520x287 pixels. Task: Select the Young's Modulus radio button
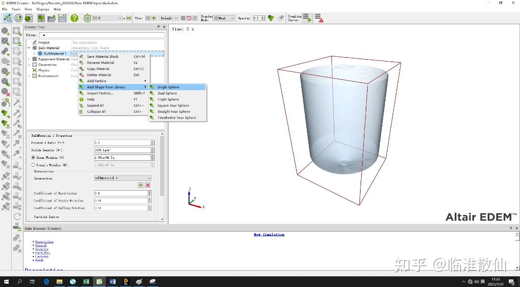click(33, 165)
